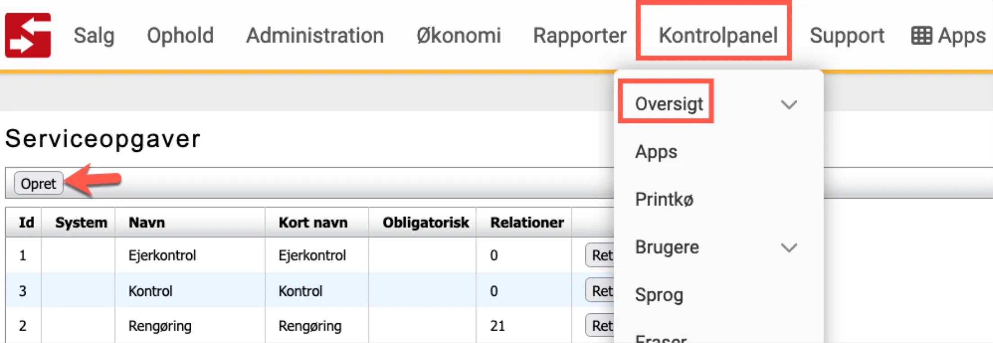The image size is (993, 343).
Task: Click the Kontrol row name cell
Action: (x=150, y=291)
